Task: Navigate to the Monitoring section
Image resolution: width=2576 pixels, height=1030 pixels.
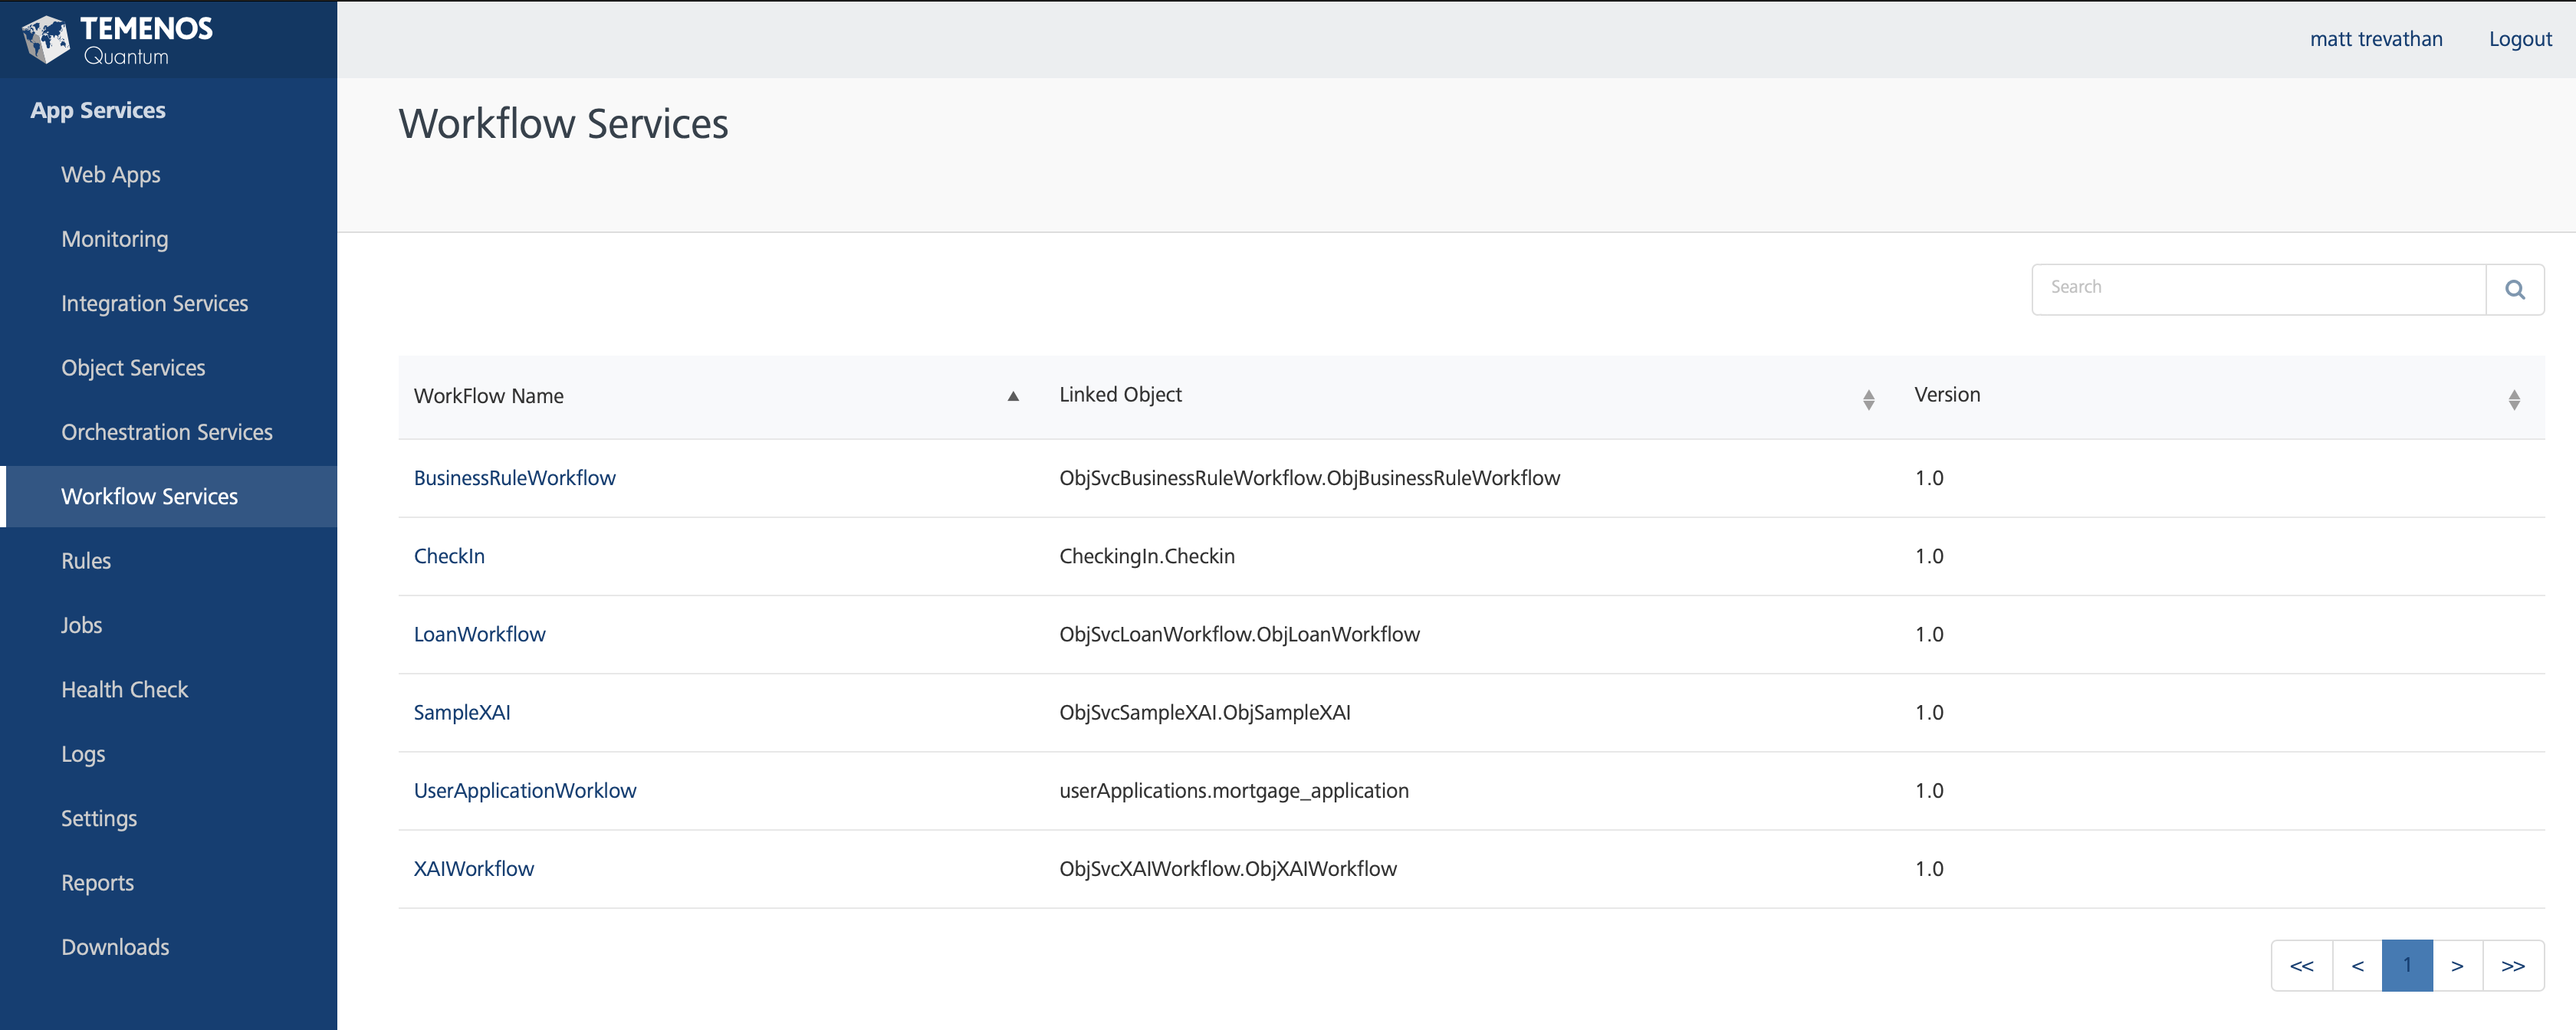Action: point(114,239)
